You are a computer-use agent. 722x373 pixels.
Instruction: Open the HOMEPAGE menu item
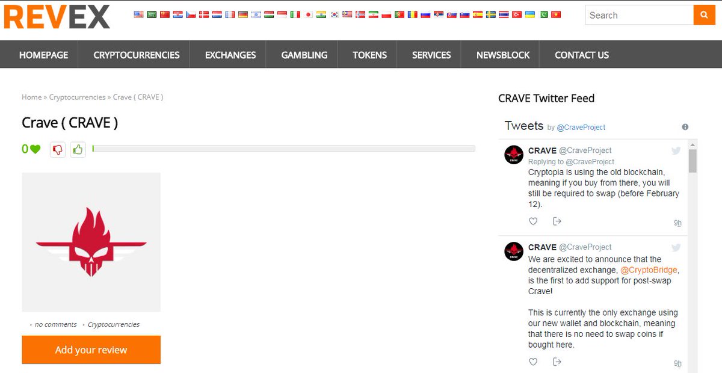pos(43,55)
